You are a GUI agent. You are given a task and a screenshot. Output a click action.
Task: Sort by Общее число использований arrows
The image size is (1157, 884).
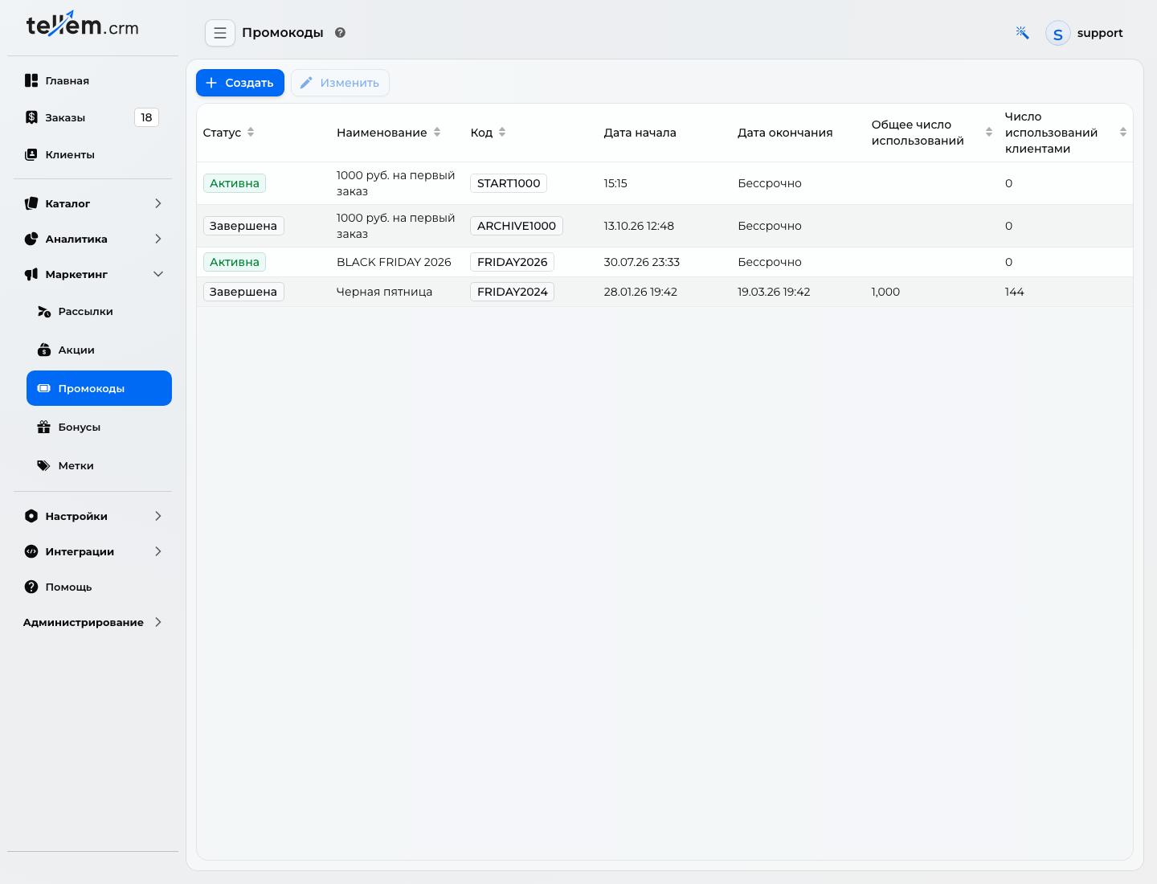989,133
